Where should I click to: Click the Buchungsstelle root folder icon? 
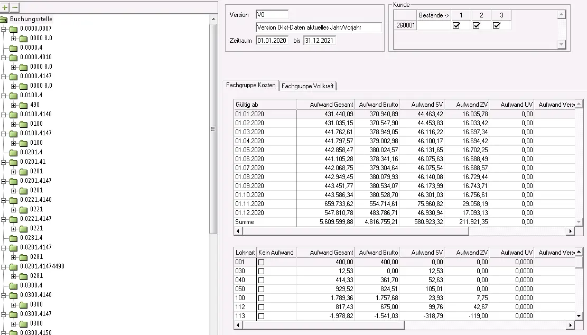4,19
